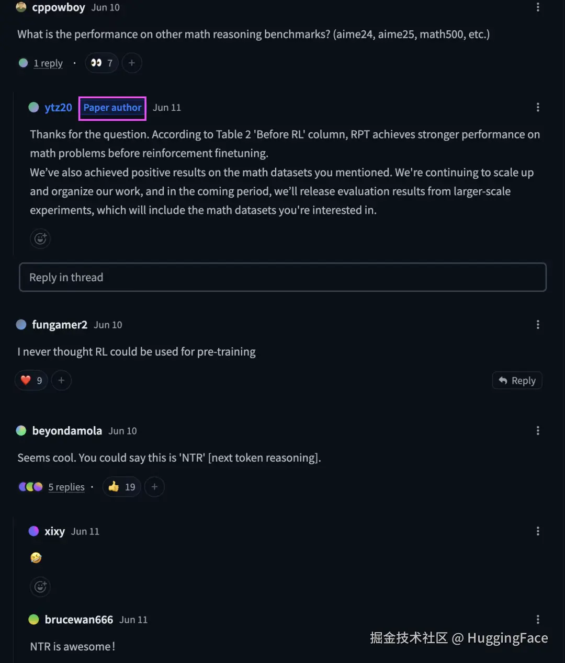Open ytz20's user profile link
565x663 pixels.
coord(58,108)
